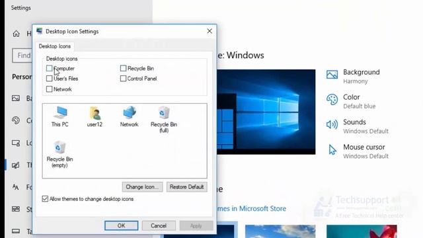Screen dimensions: 423x238
Task: Enable the Computer desktop icon checkbox
Action: [49, 68]
